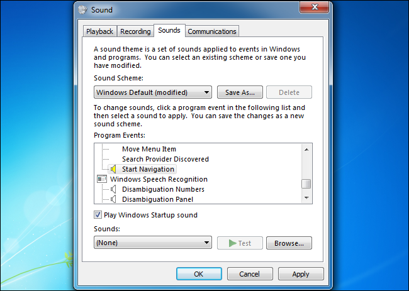Close the Sound dialog window
This screenshot has height=291, width=409.
315,7
